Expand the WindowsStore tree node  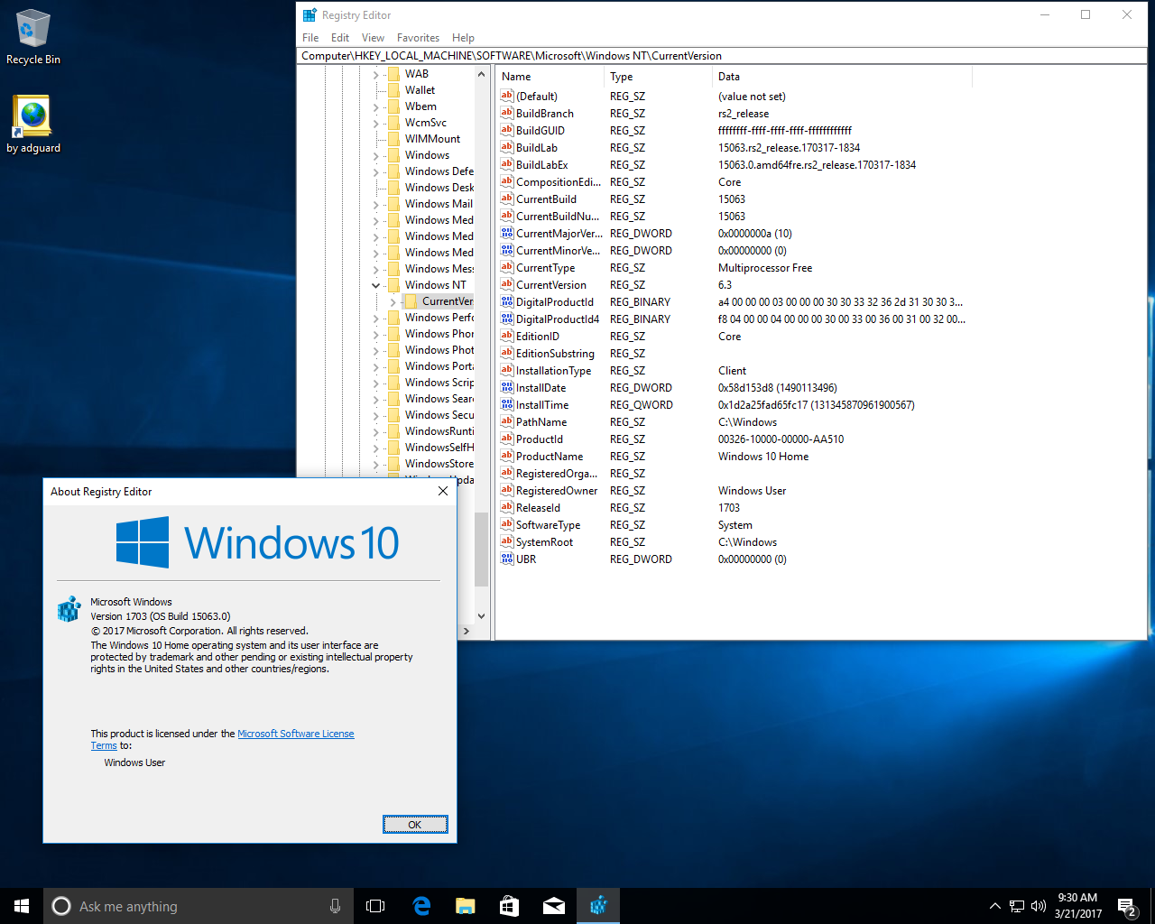coord(376,464)
